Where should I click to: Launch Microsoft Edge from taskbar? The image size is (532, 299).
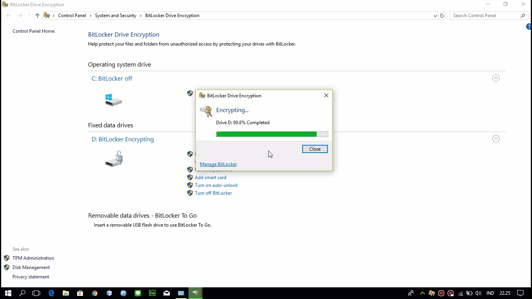[51, 293]
